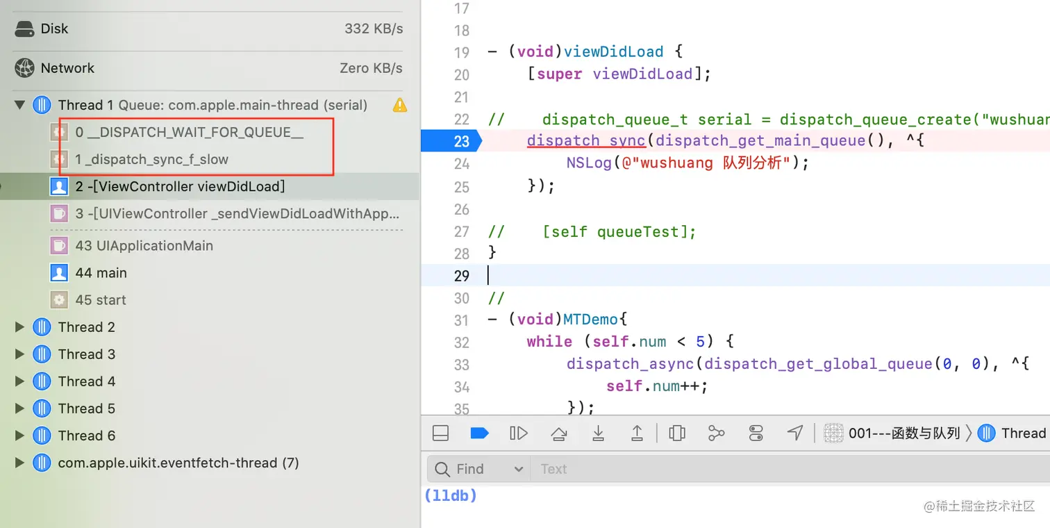Select stack frame 44 main
The width and height of the screenshot is (1050, 528).
pyautogui.click(x=101, y=273)
